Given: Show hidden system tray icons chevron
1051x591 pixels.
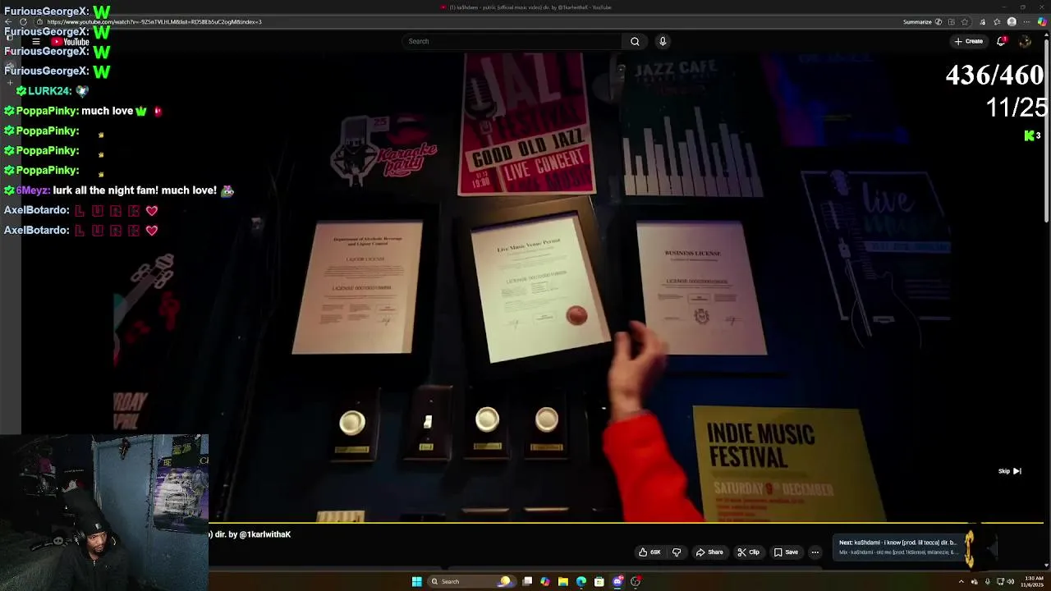Looking at the screenshot, I should [x=962, y=582].
